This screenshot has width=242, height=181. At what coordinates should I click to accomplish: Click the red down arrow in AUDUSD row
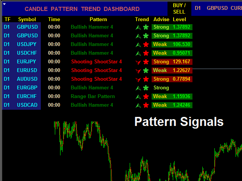pos(138,80)
